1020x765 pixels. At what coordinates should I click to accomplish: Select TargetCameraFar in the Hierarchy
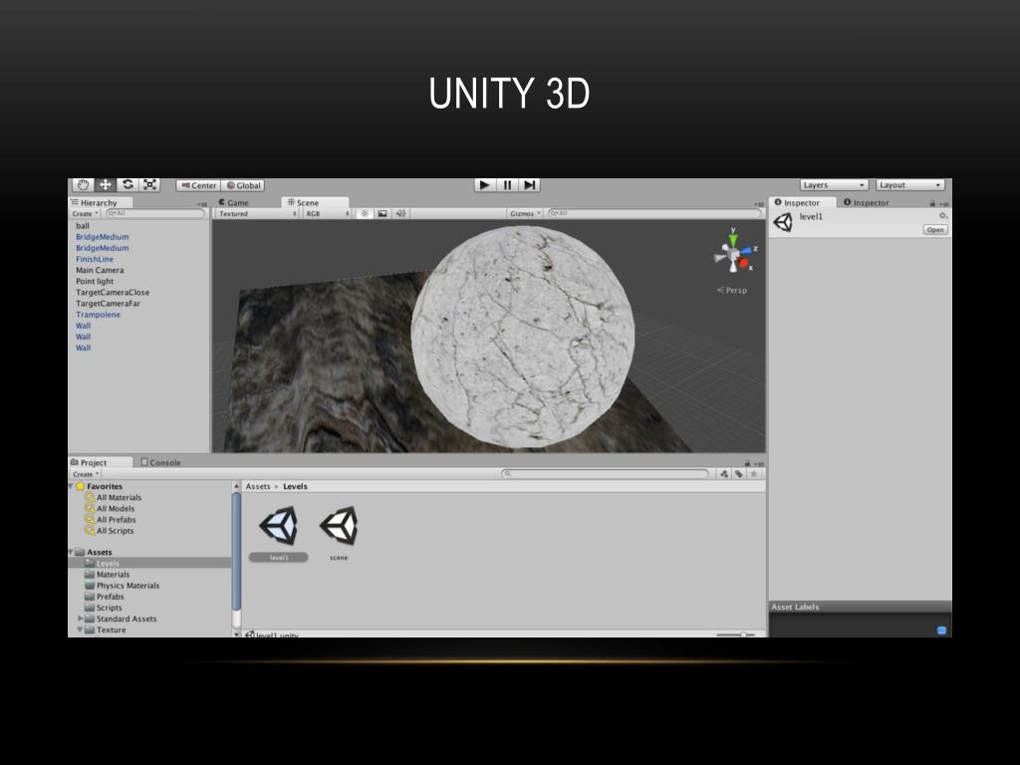pos(108,303)
